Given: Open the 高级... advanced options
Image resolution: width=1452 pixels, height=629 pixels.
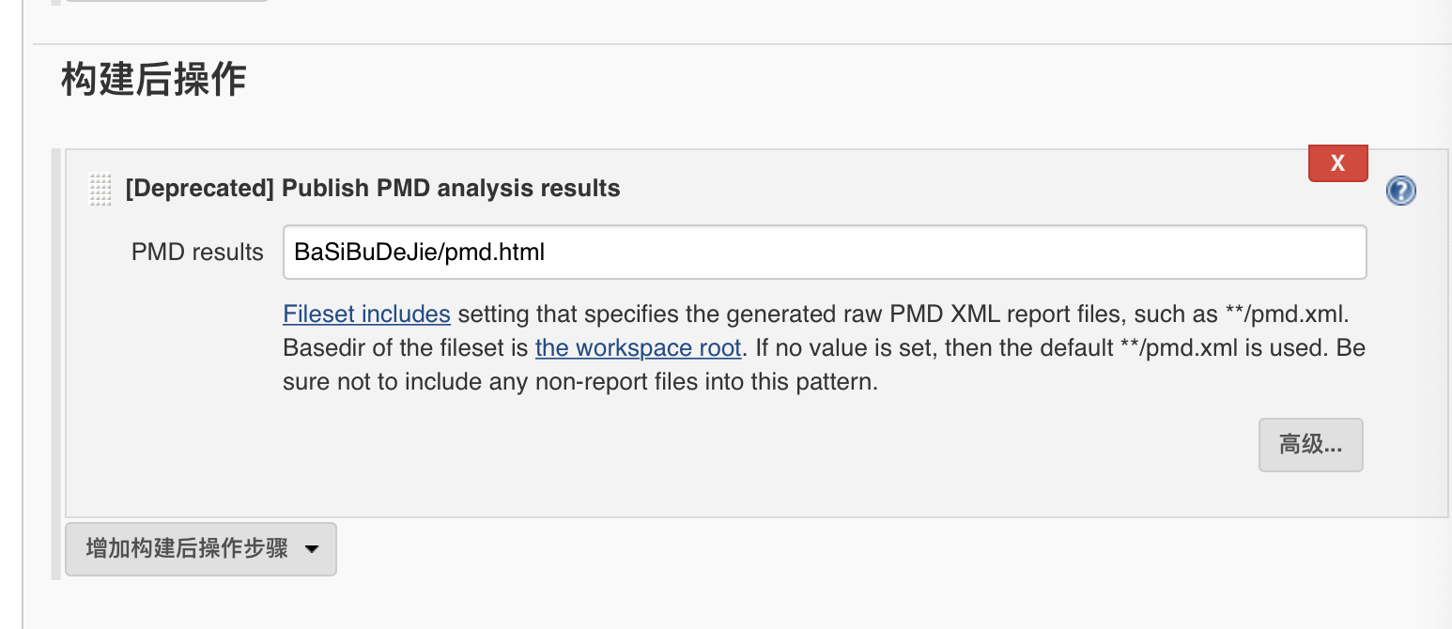Looking at the screenshot, I should [x=1310, y=445].
